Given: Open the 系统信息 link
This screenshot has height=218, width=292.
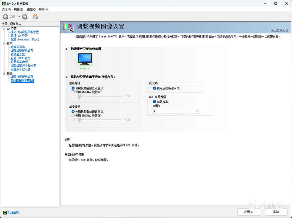Looking at the screenshot, I should pos(13,212).
